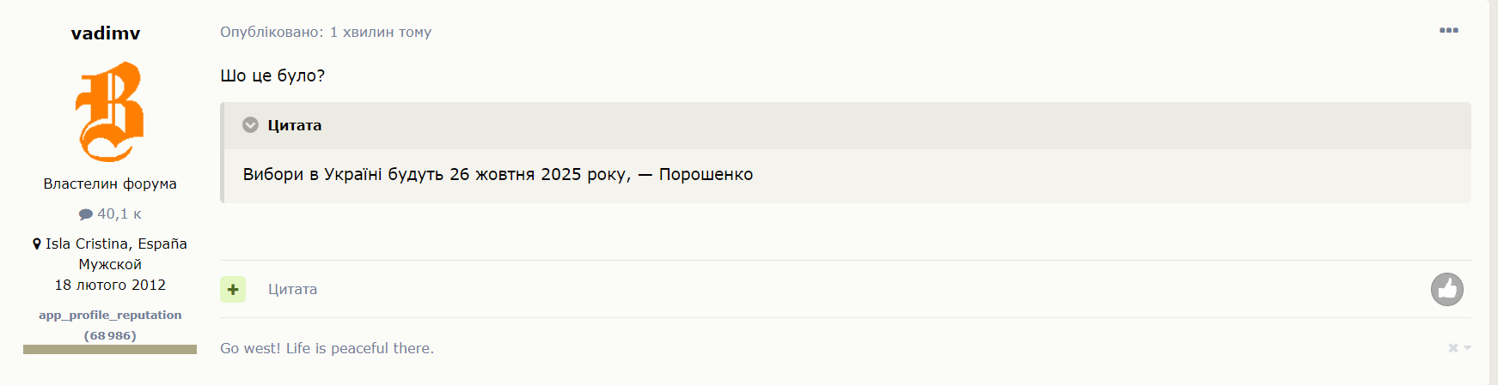Click the speech bubble posts icon
The image size is (1498, 385).
(86, 214)
